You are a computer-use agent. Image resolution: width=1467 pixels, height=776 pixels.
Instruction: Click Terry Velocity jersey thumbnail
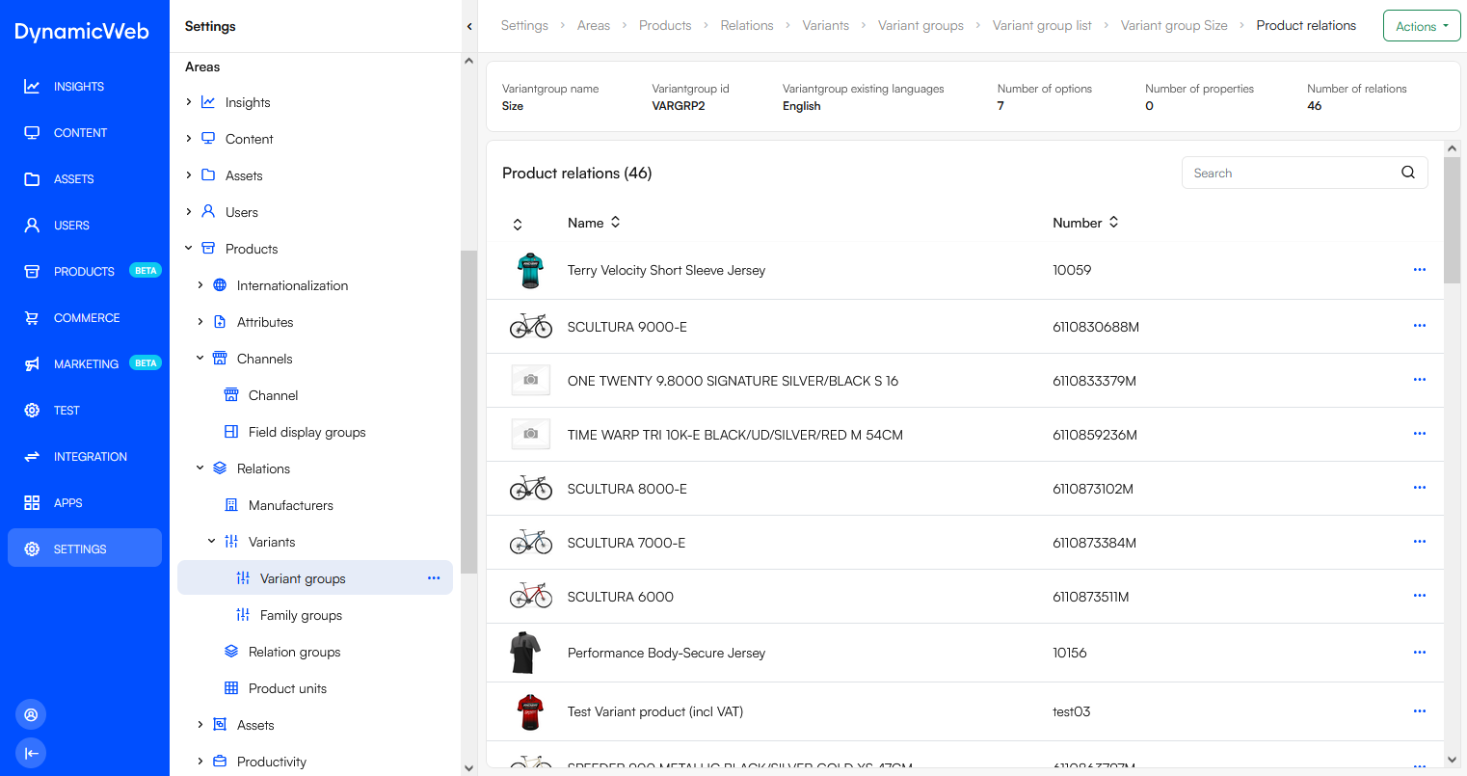530,271
